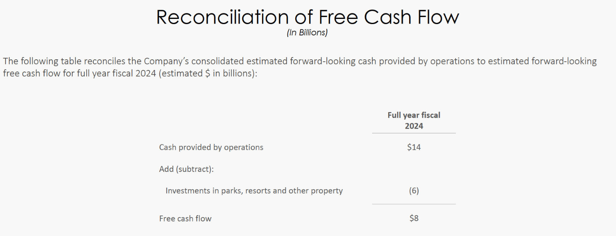This screenshot has width=616, height=236.
Task: Select the (6) investments value
Action: [x=414, y=191]
